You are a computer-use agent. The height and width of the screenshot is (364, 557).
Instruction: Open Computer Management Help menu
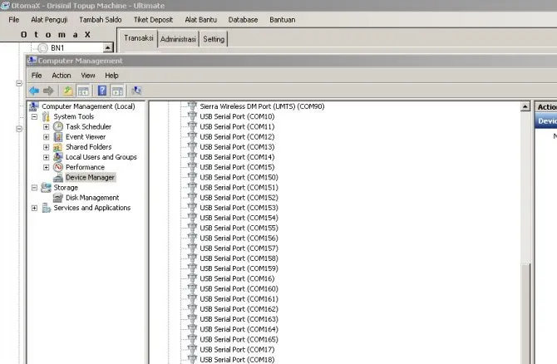(x=111, y=76)
